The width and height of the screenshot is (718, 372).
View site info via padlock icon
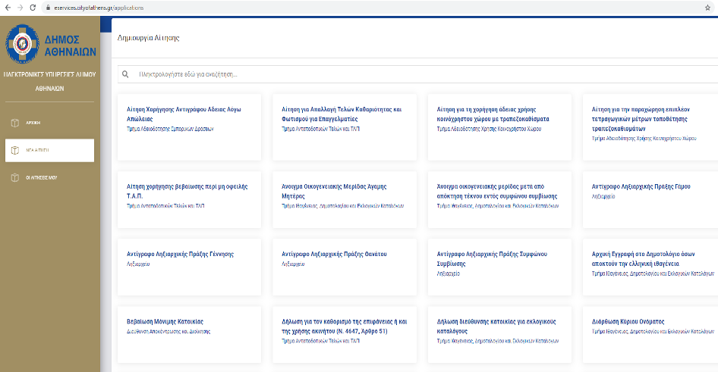pyautogui.click(x=47, y=7)
